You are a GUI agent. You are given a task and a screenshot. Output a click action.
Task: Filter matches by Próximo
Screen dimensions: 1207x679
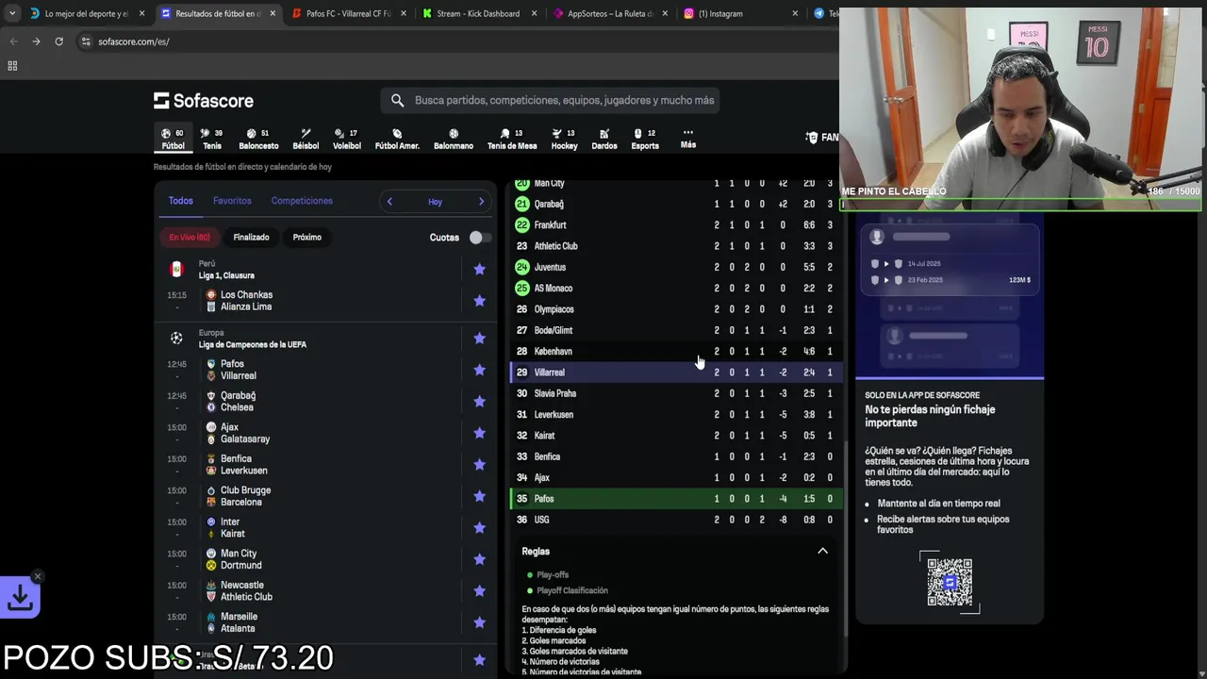[x=306, y=238]
